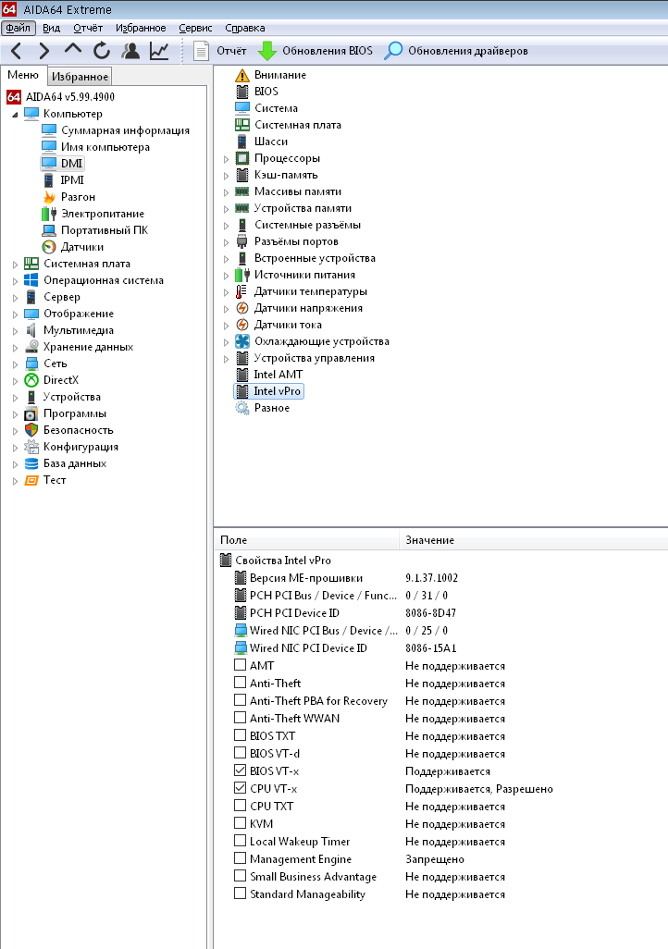Screen dimensions: 668x949
Task: Click the Версия ME-прошивки row
Action: click(x=346, y=578)
